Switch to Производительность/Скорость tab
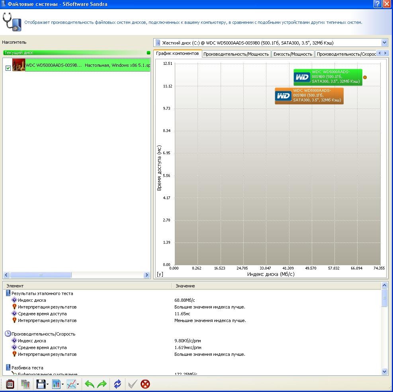 pyautogui.click(x=346, y=54)
